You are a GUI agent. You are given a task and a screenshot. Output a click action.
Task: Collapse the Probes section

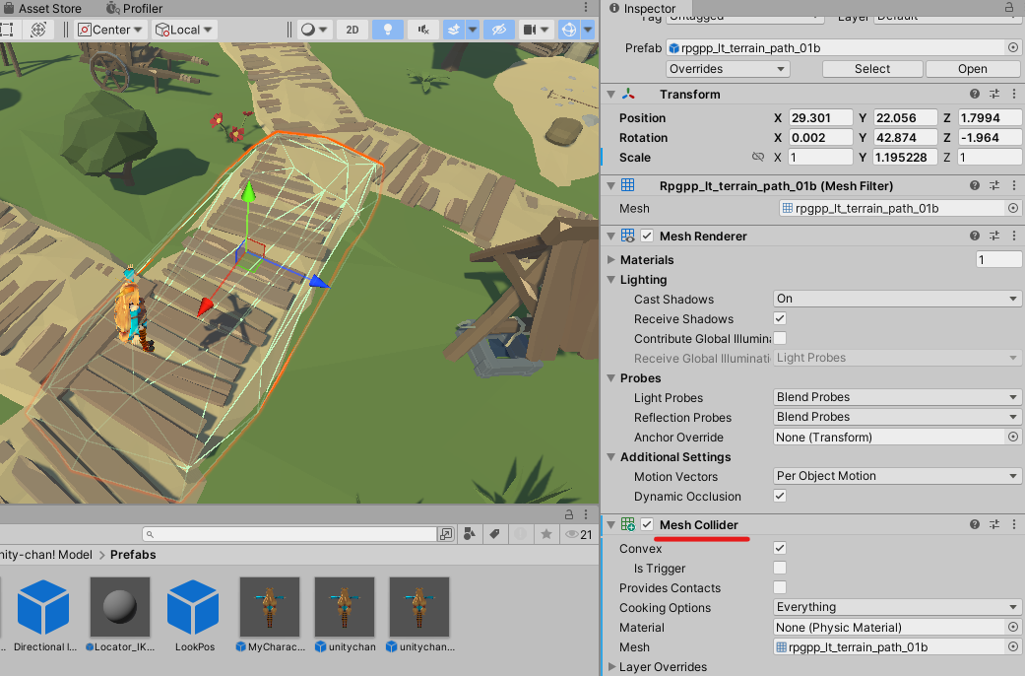(x=611, y=378)
